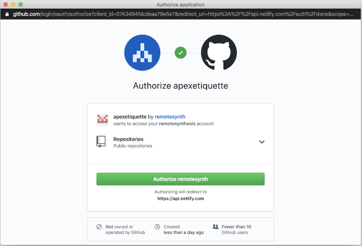Click the 'Authorize application' window title
This screenshot has width=362, height=246.
click(x=181, y=5)
